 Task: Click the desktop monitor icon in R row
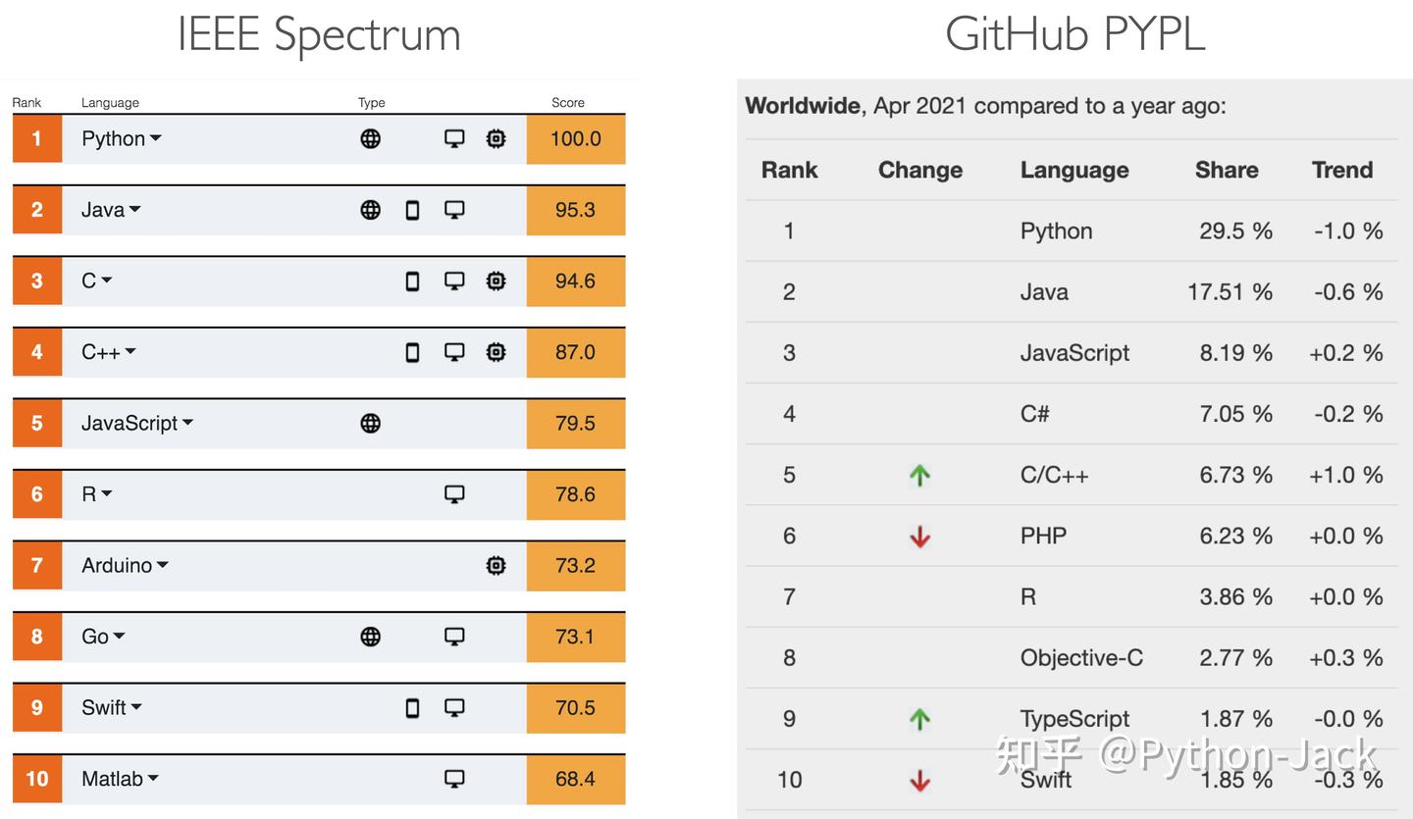454,494
